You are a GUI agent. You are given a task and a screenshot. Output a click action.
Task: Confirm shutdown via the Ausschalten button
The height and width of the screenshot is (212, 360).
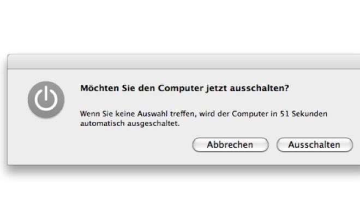pos(315,145)
